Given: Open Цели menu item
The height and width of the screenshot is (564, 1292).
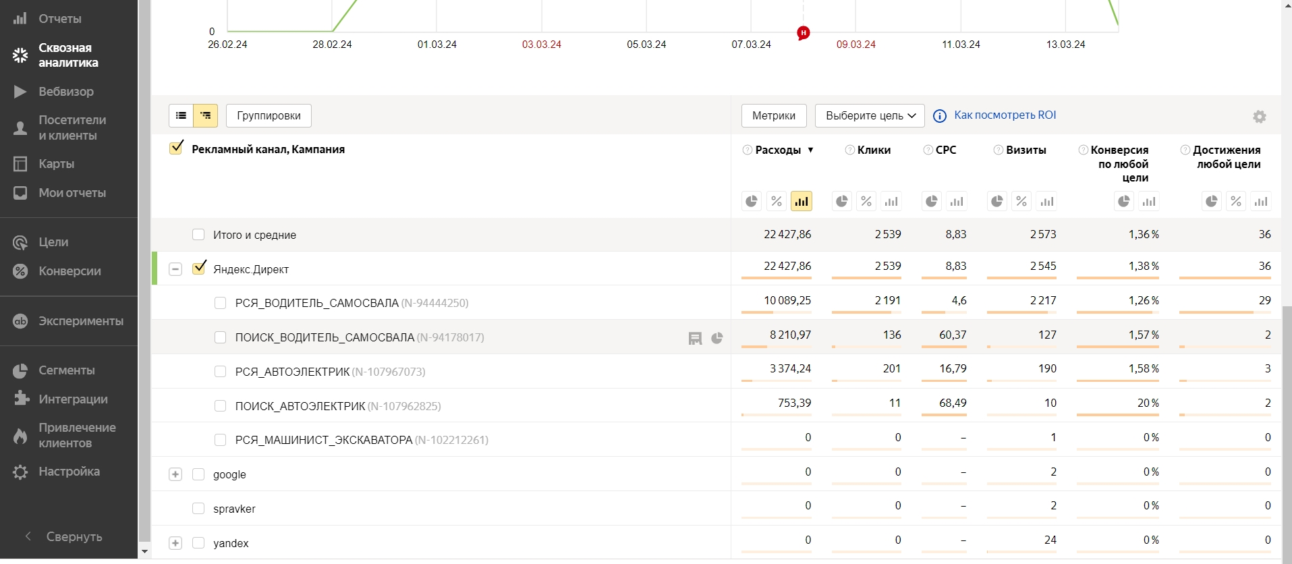Looking at the screenshot, I should coord(53,242).
